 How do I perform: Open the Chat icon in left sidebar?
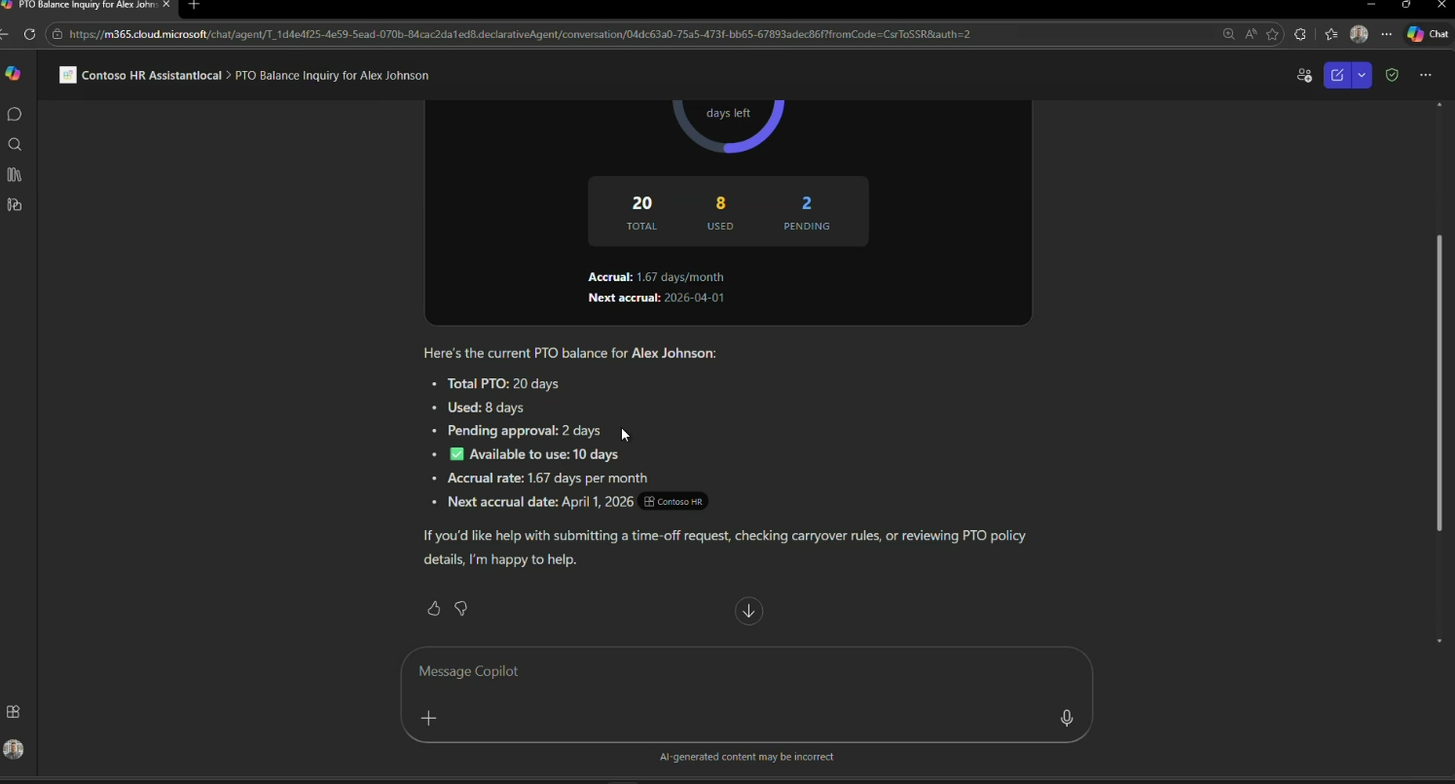14,115
